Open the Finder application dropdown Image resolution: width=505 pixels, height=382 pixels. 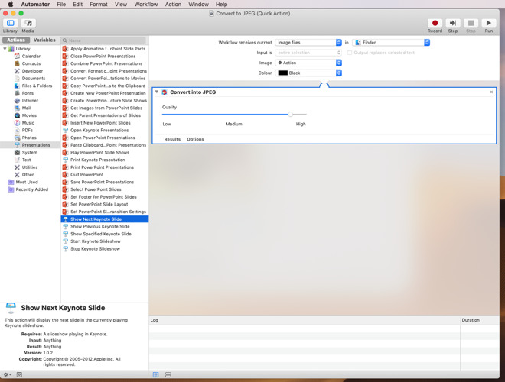click(391, 43)
